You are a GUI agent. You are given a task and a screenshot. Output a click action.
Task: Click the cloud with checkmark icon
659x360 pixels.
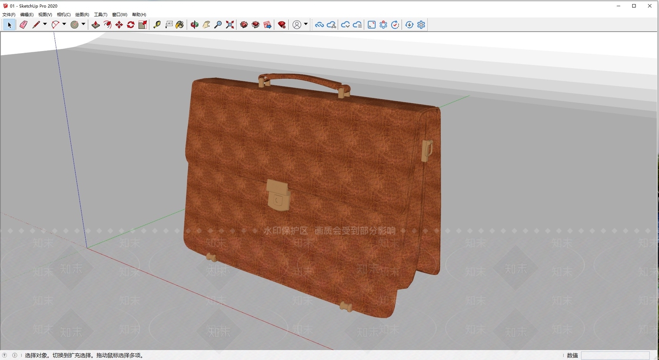click(x=345, y=25)
